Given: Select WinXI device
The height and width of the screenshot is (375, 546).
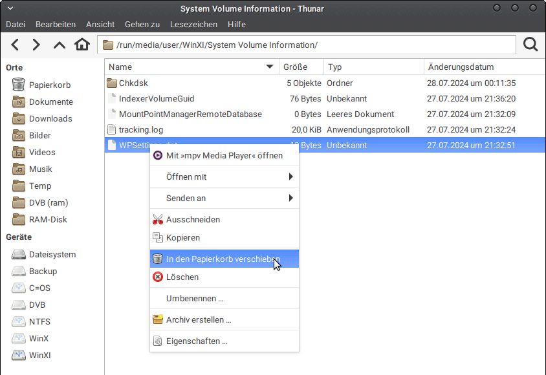Looking at the screenshot, I should 31,355.
